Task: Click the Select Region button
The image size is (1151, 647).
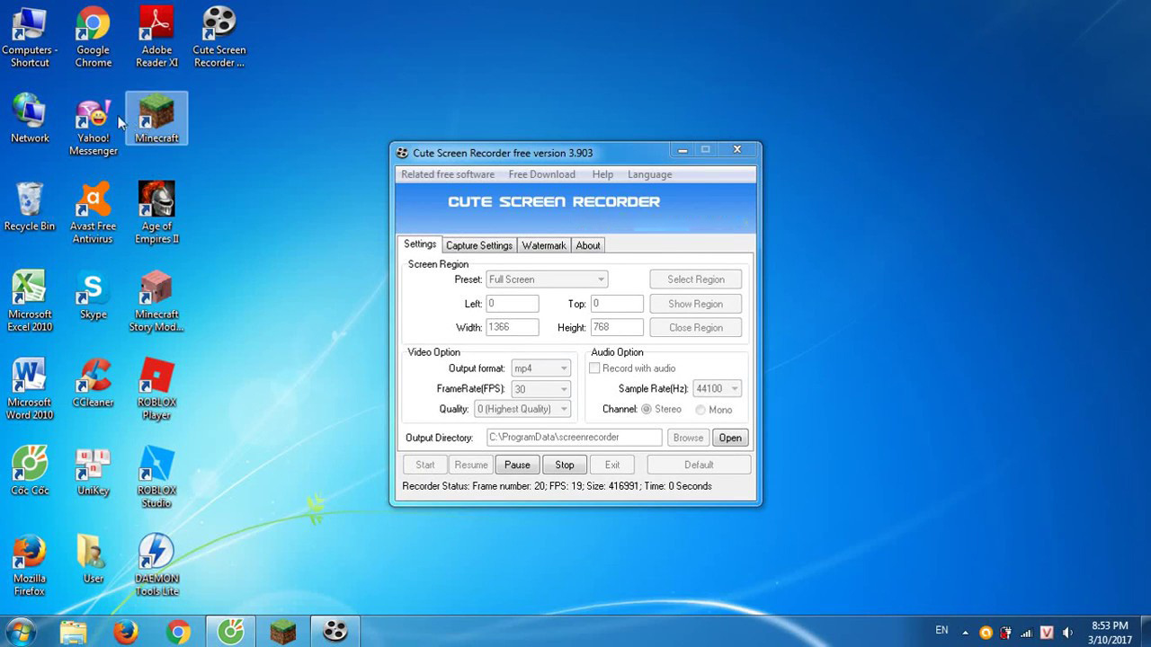Action: [x=695, y=279]
